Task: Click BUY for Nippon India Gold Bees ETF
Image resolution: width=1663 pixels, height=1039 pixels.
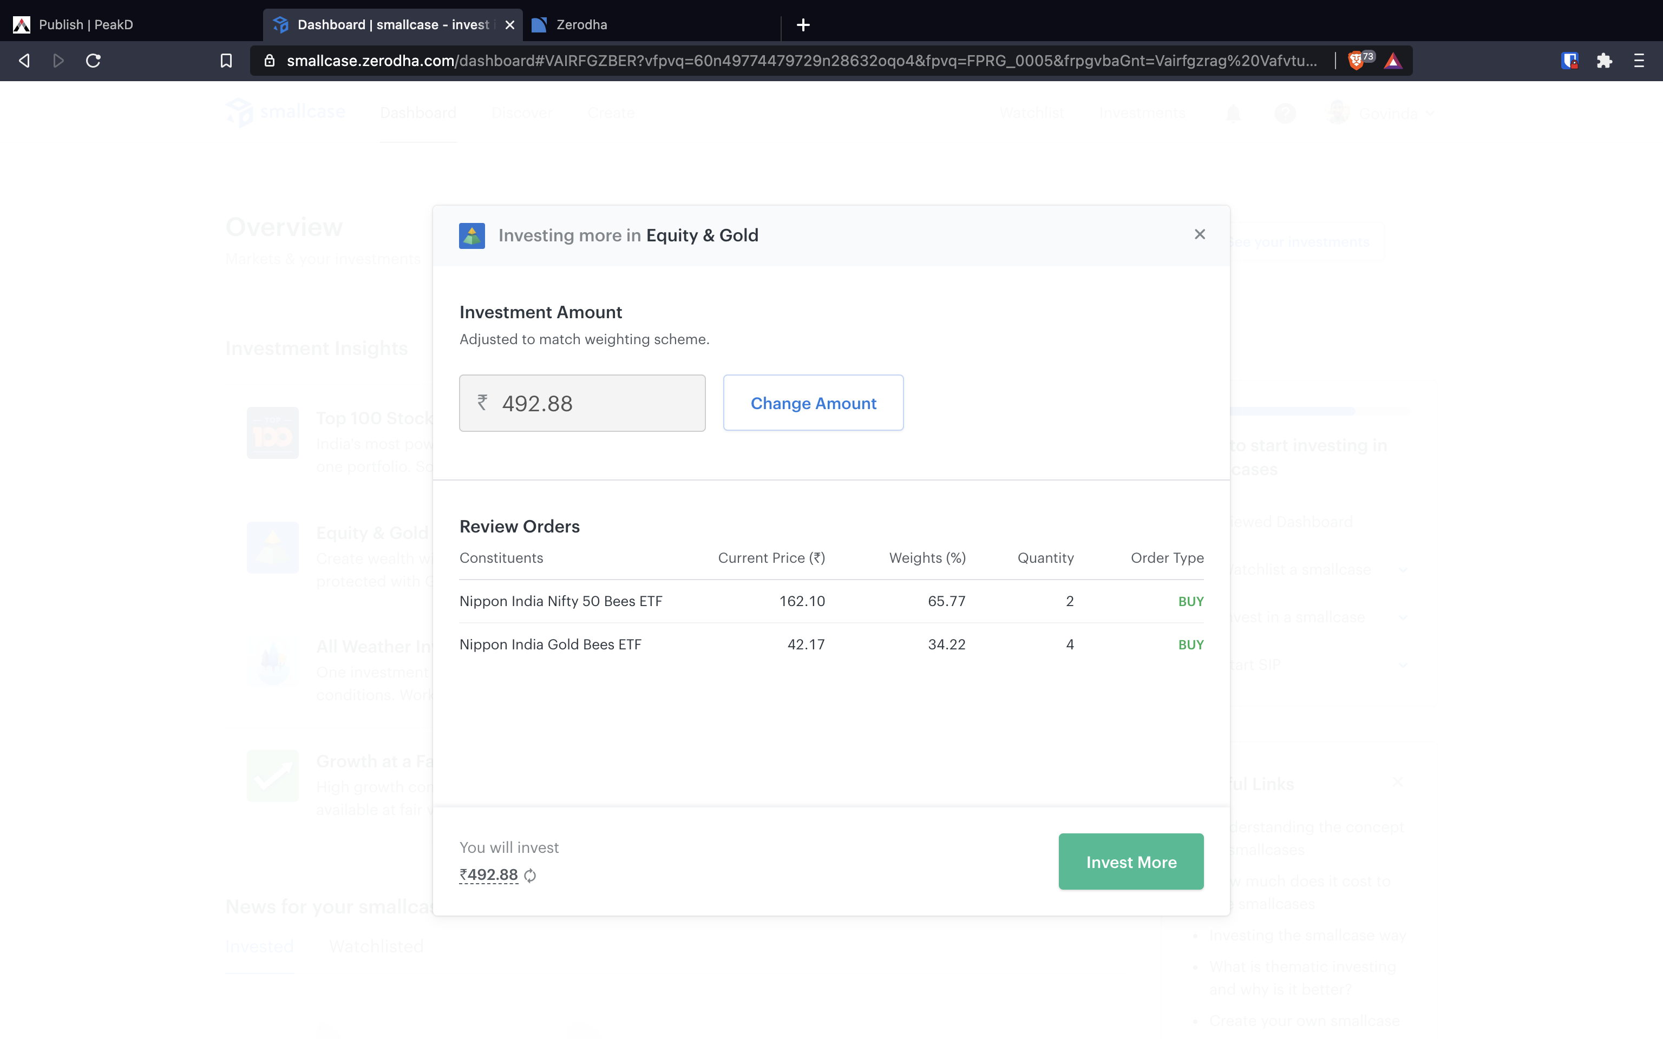Action: [1190, 645]
